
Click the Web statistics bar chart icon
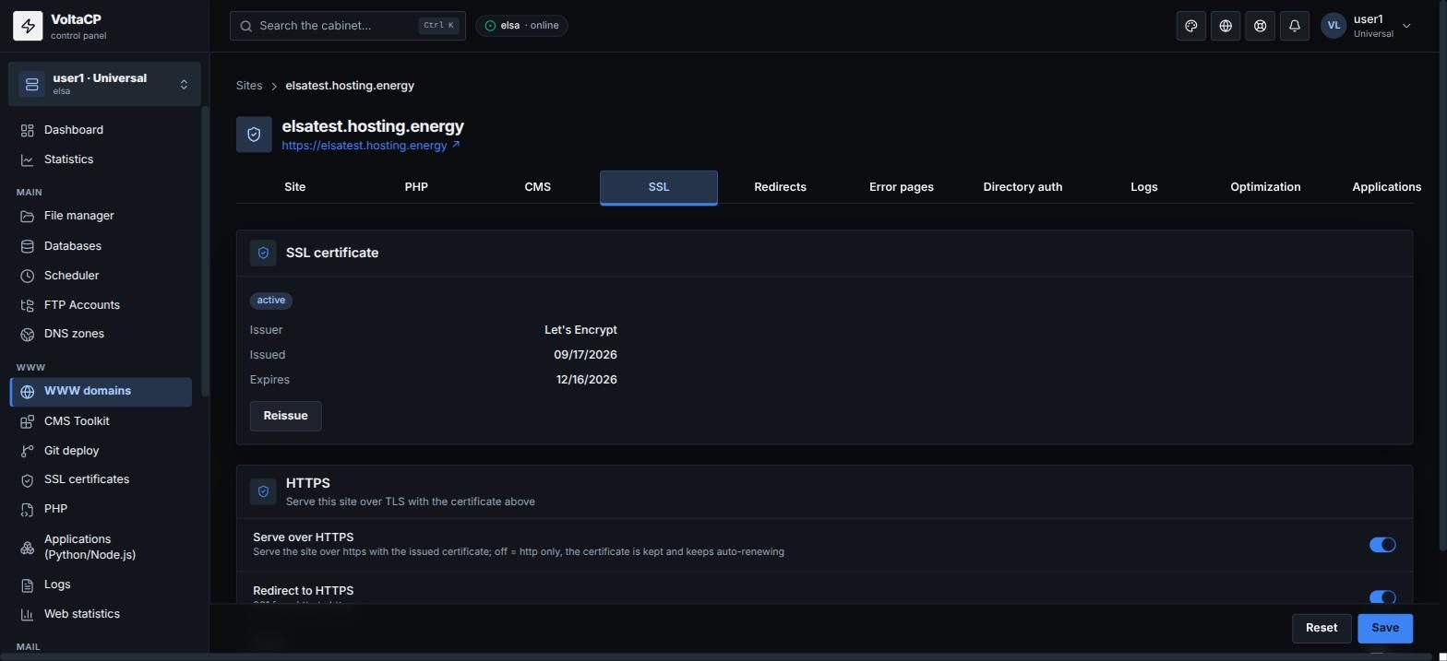click(x=28, y=614)
